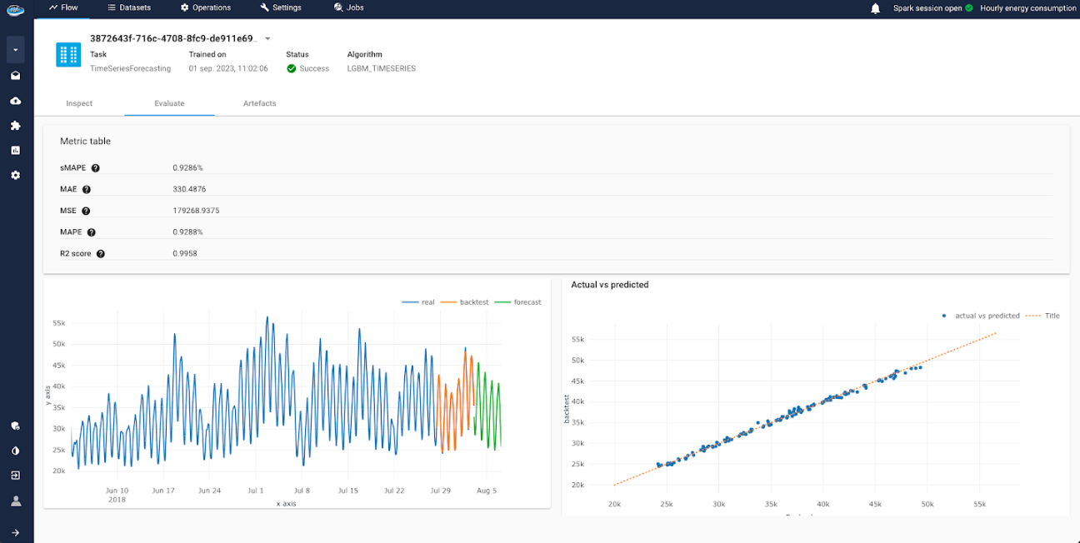This screenshot has height=543, width=1080.
Task: Open the Artefacts tab
Action: pyautogui.click(x=259, y=103)
